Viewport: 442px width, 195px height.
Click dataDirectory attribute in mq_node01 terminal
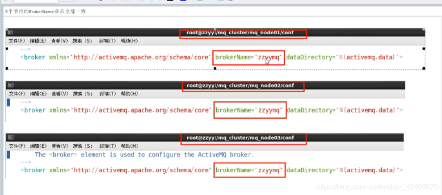click(x=342, y=58)
